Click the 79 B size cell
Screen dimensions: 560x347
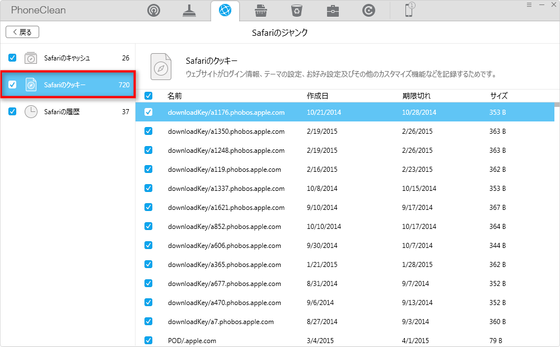point(496,341)
